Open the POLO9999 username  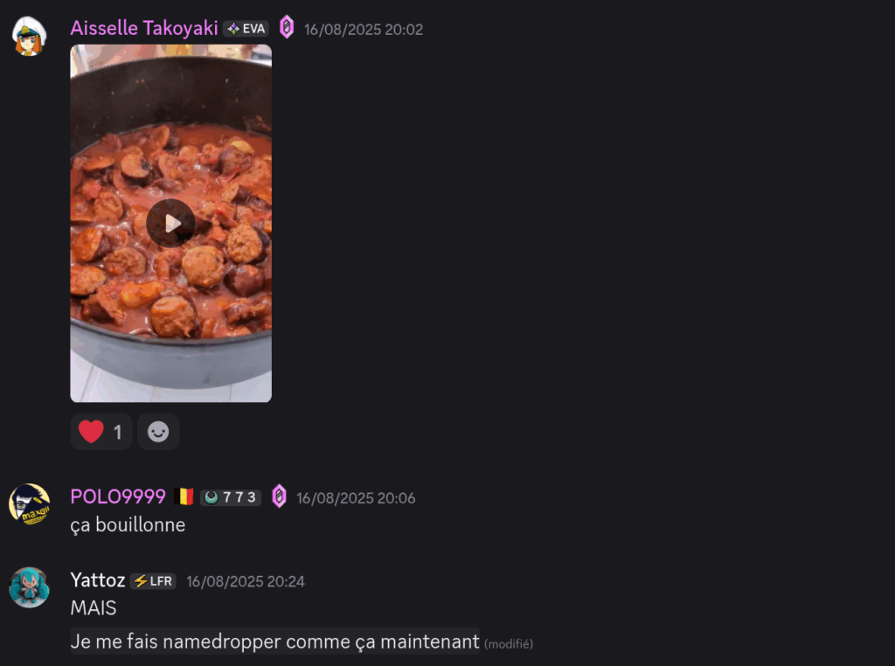118,496
